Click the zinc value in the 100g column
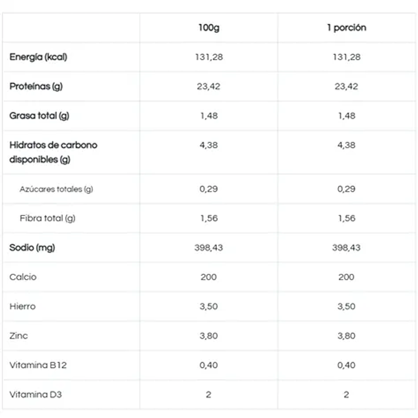This screenshot has height=418, width=418. coord(208,335)
